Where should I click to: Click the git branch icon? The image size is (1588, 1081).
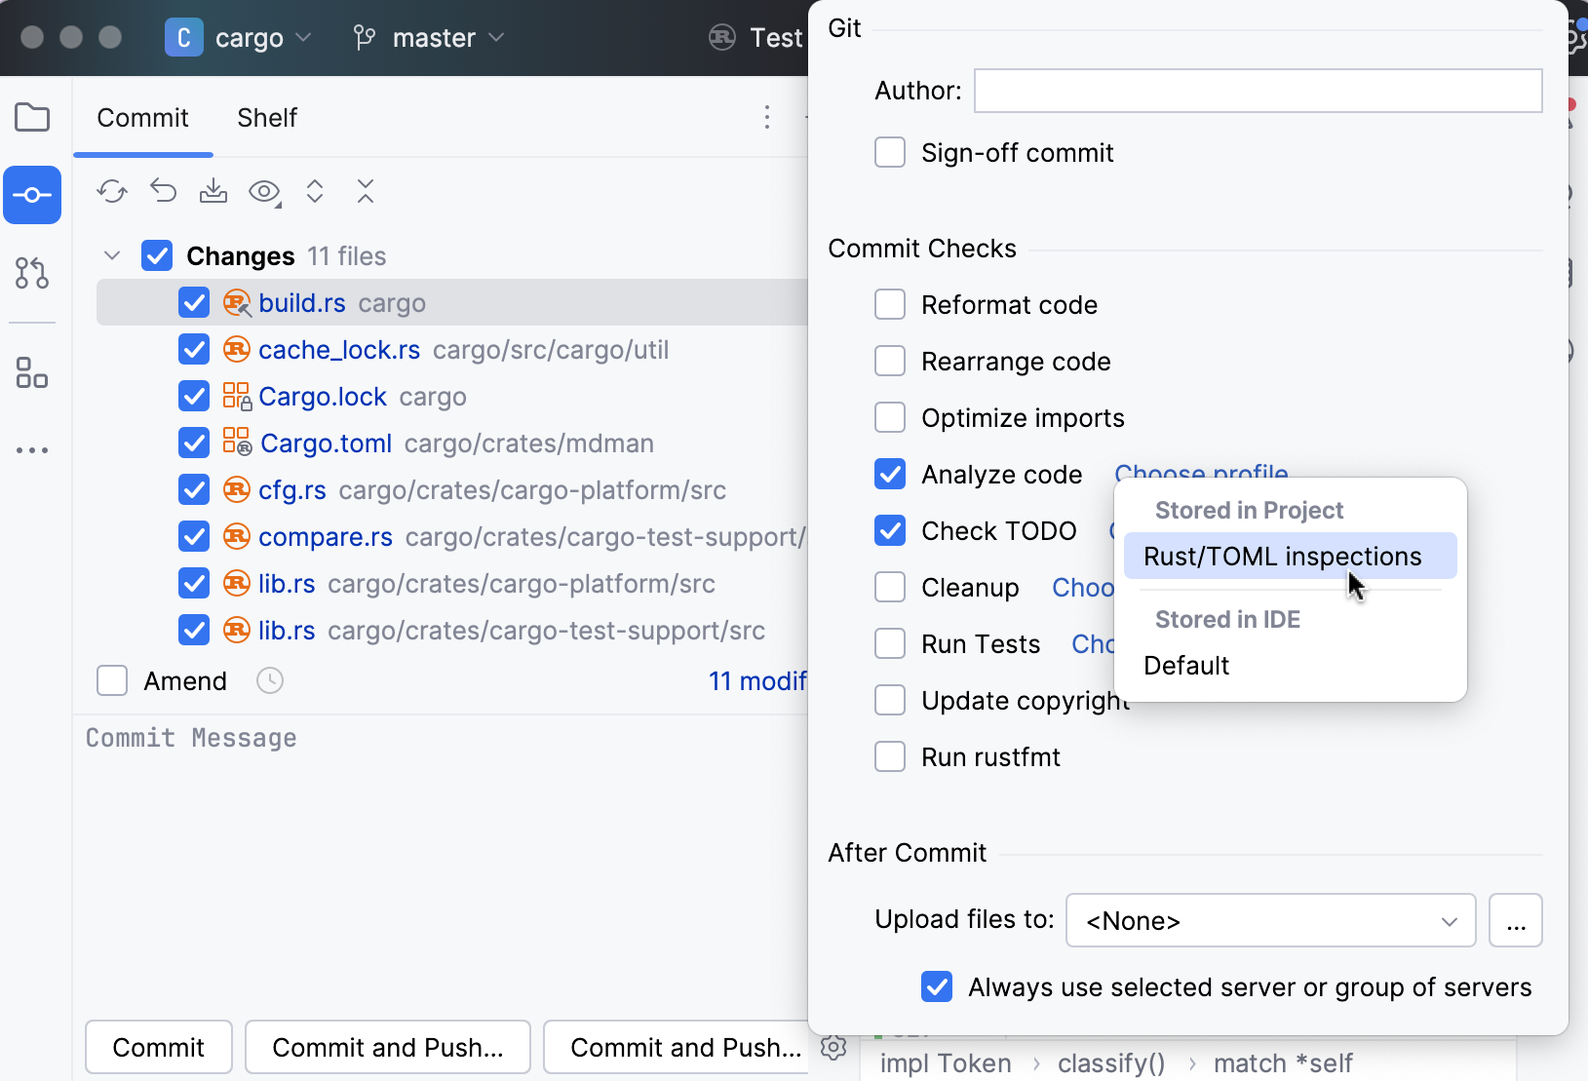pos(365,38)
